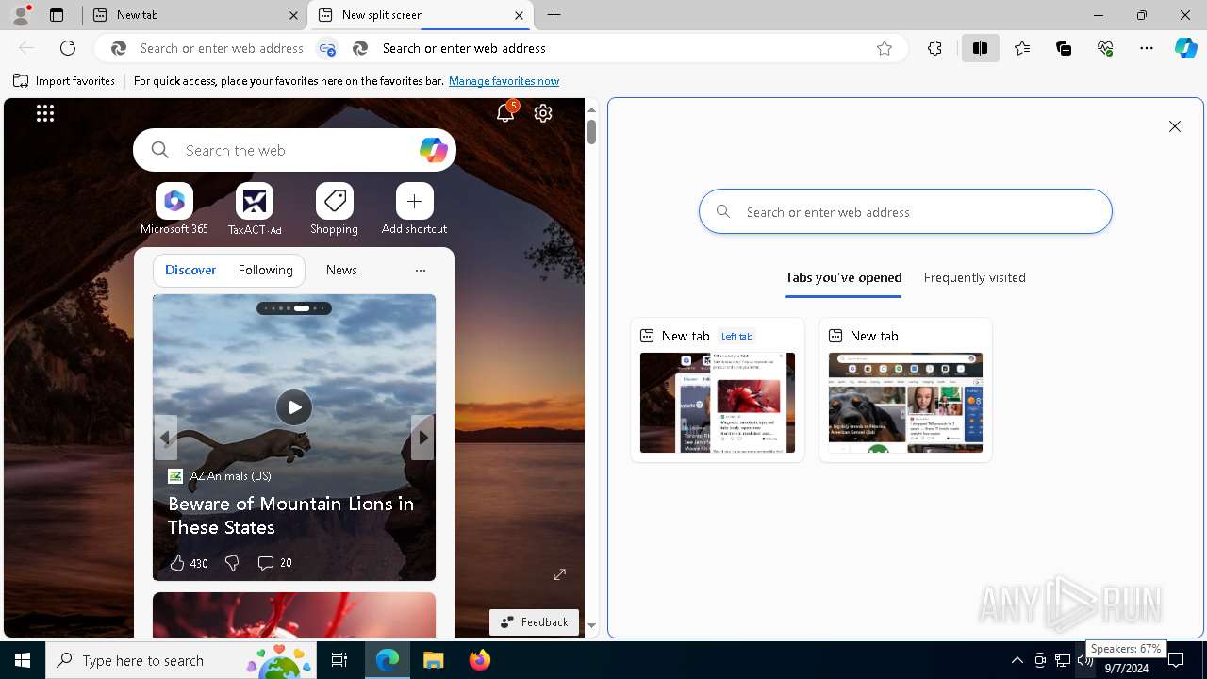The width and height of the screenshot is (1207, 679).
Task: Open the feed tabs more options ellipsis
Action: click(421, 271)
